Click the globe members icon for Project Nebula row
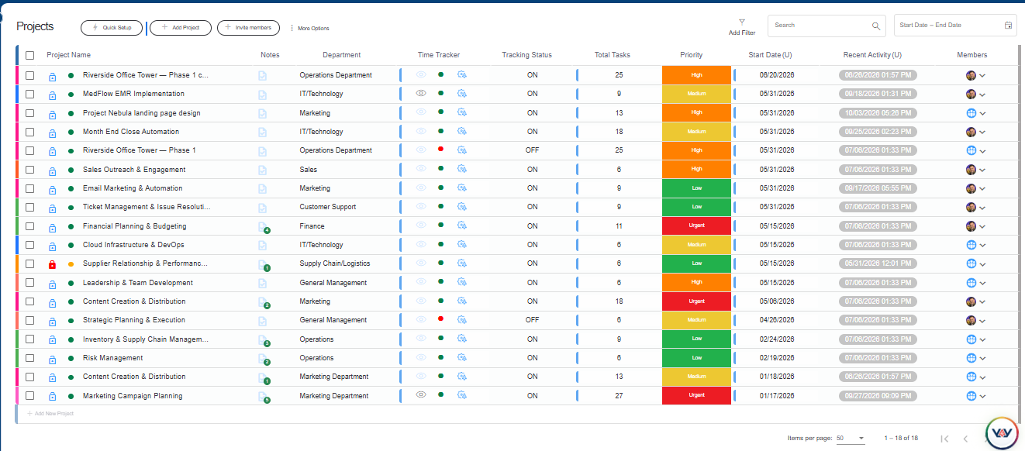Image resolution: width=1025 pixels, height=451 pixels. 971,113
